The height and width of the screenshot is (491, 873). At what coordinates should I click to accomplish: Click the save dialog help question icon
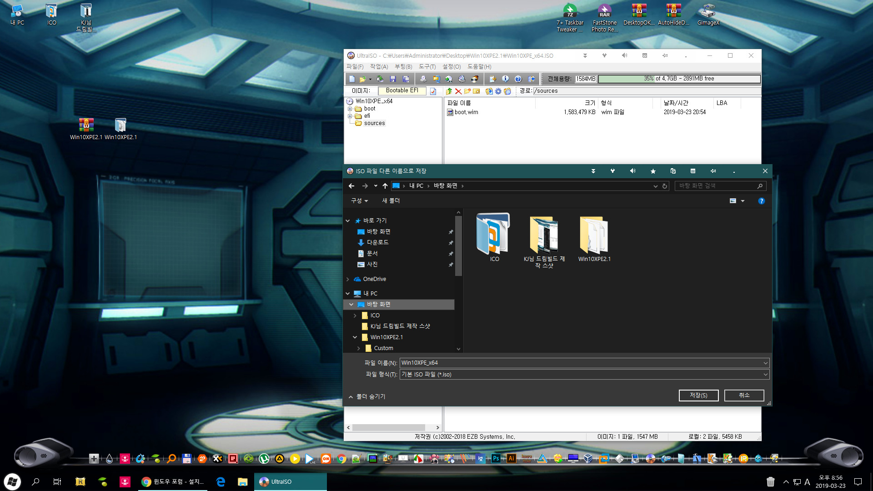(x=762, y=201)
